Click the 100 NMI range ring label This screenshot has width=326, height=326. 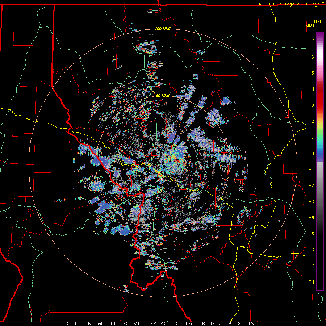pyautogui.click(x=163, y=29)
